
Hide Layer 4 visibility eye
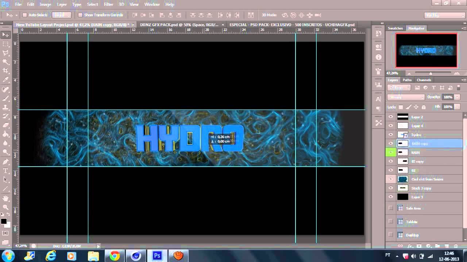tap(391, 126)
